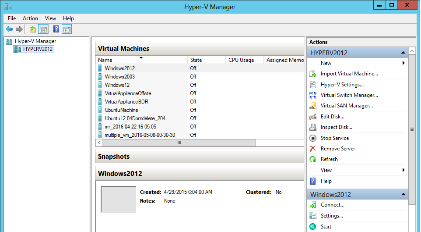Viewport: 421px width, 232px height.
Task: Click the blue Help toolbar icon
Action: 56,29
